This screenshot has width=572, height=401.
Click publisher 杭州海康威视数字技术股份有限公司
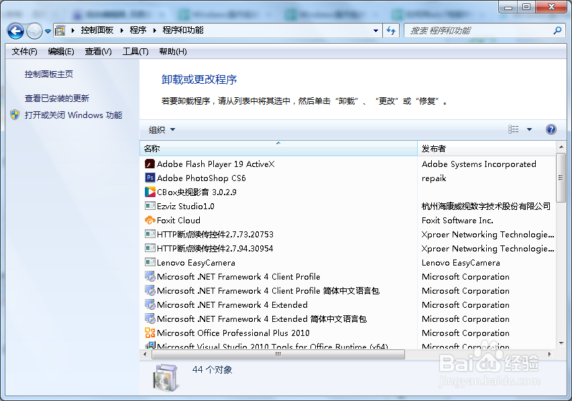pyautogui.click(x=486, y=207)
